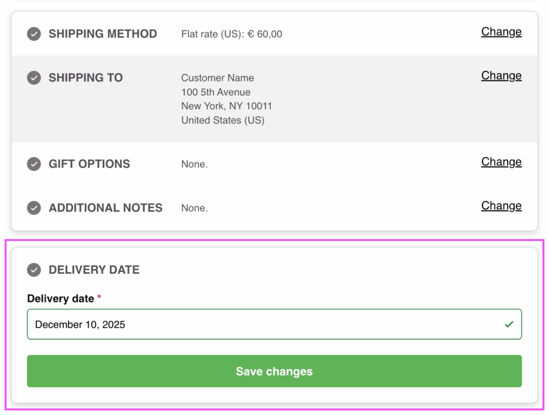This screenshot has width=549, height=415.
Task: Click the Flat rate (US) price text
Action: coord(231,34)
